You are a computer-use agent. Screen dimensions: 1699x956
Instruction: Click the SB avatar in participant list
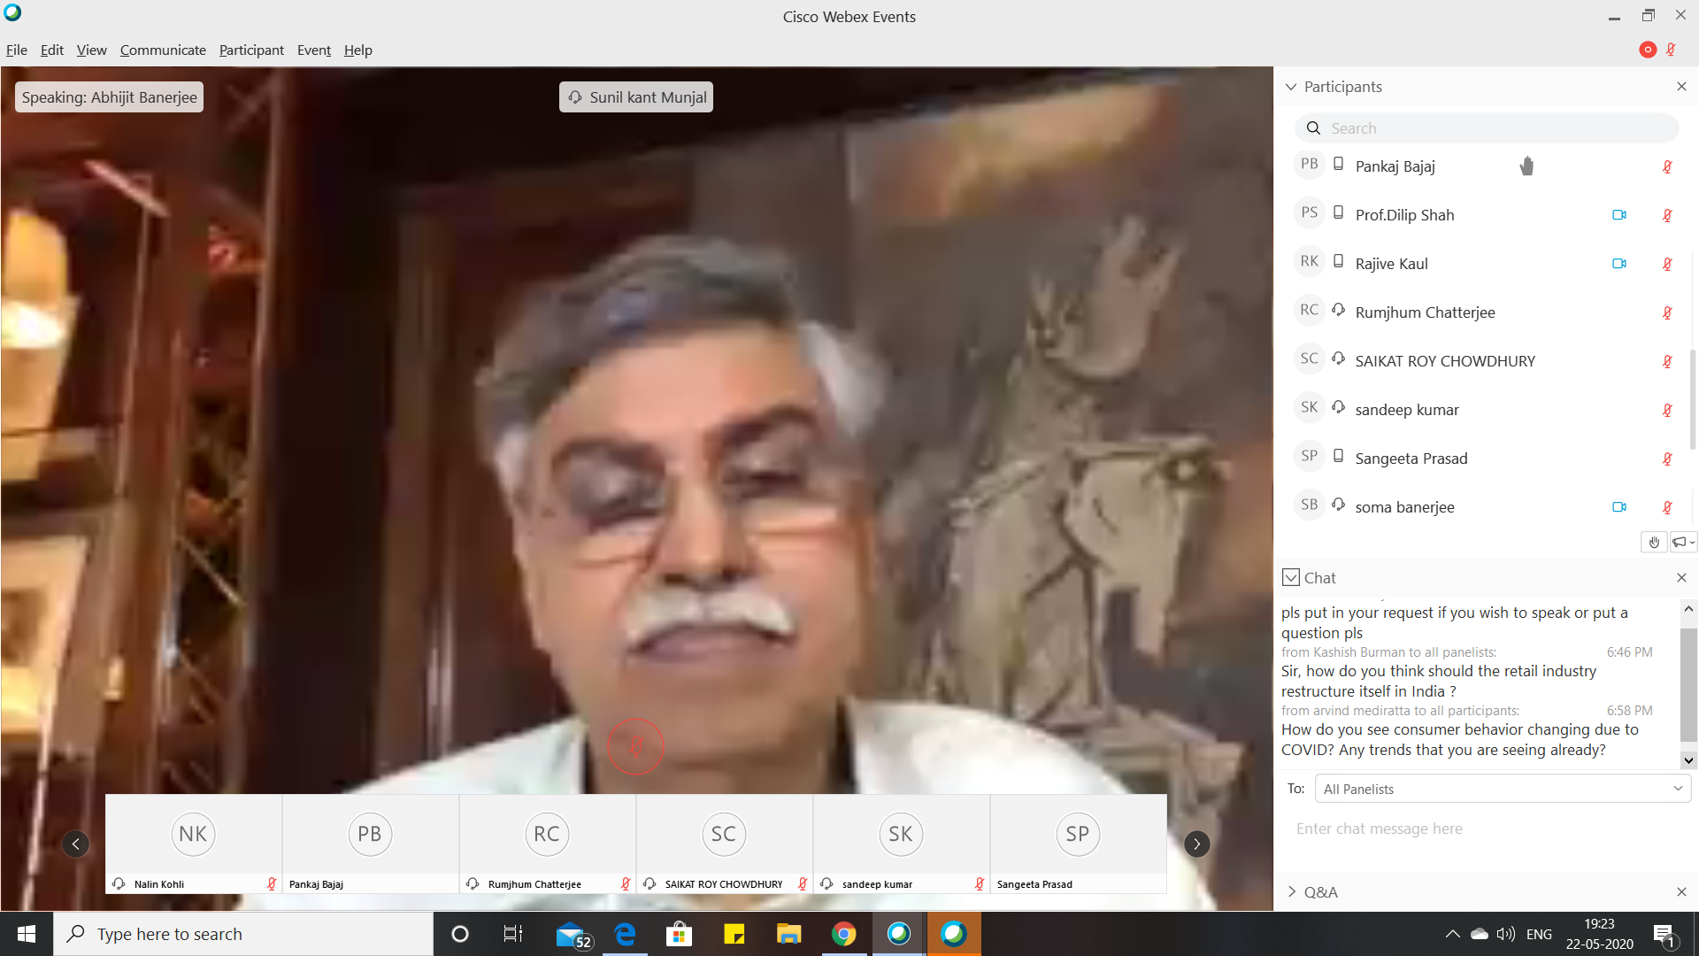1310,505
